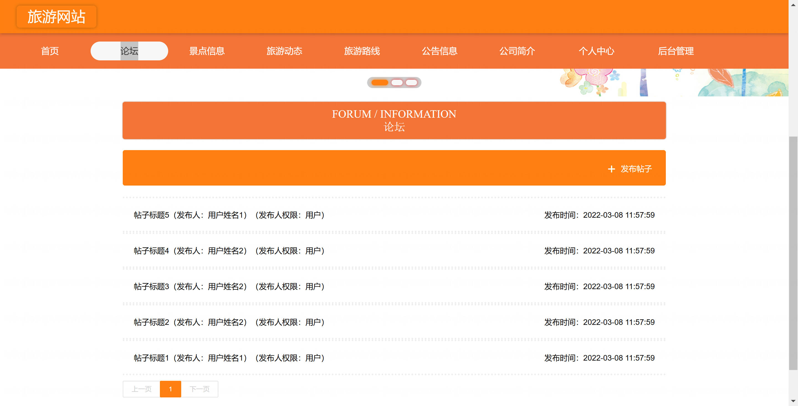Open the 公司简介 page
The width and height of the screenshot is (798, 406).
pyautogui.click(x=517, y=51)
